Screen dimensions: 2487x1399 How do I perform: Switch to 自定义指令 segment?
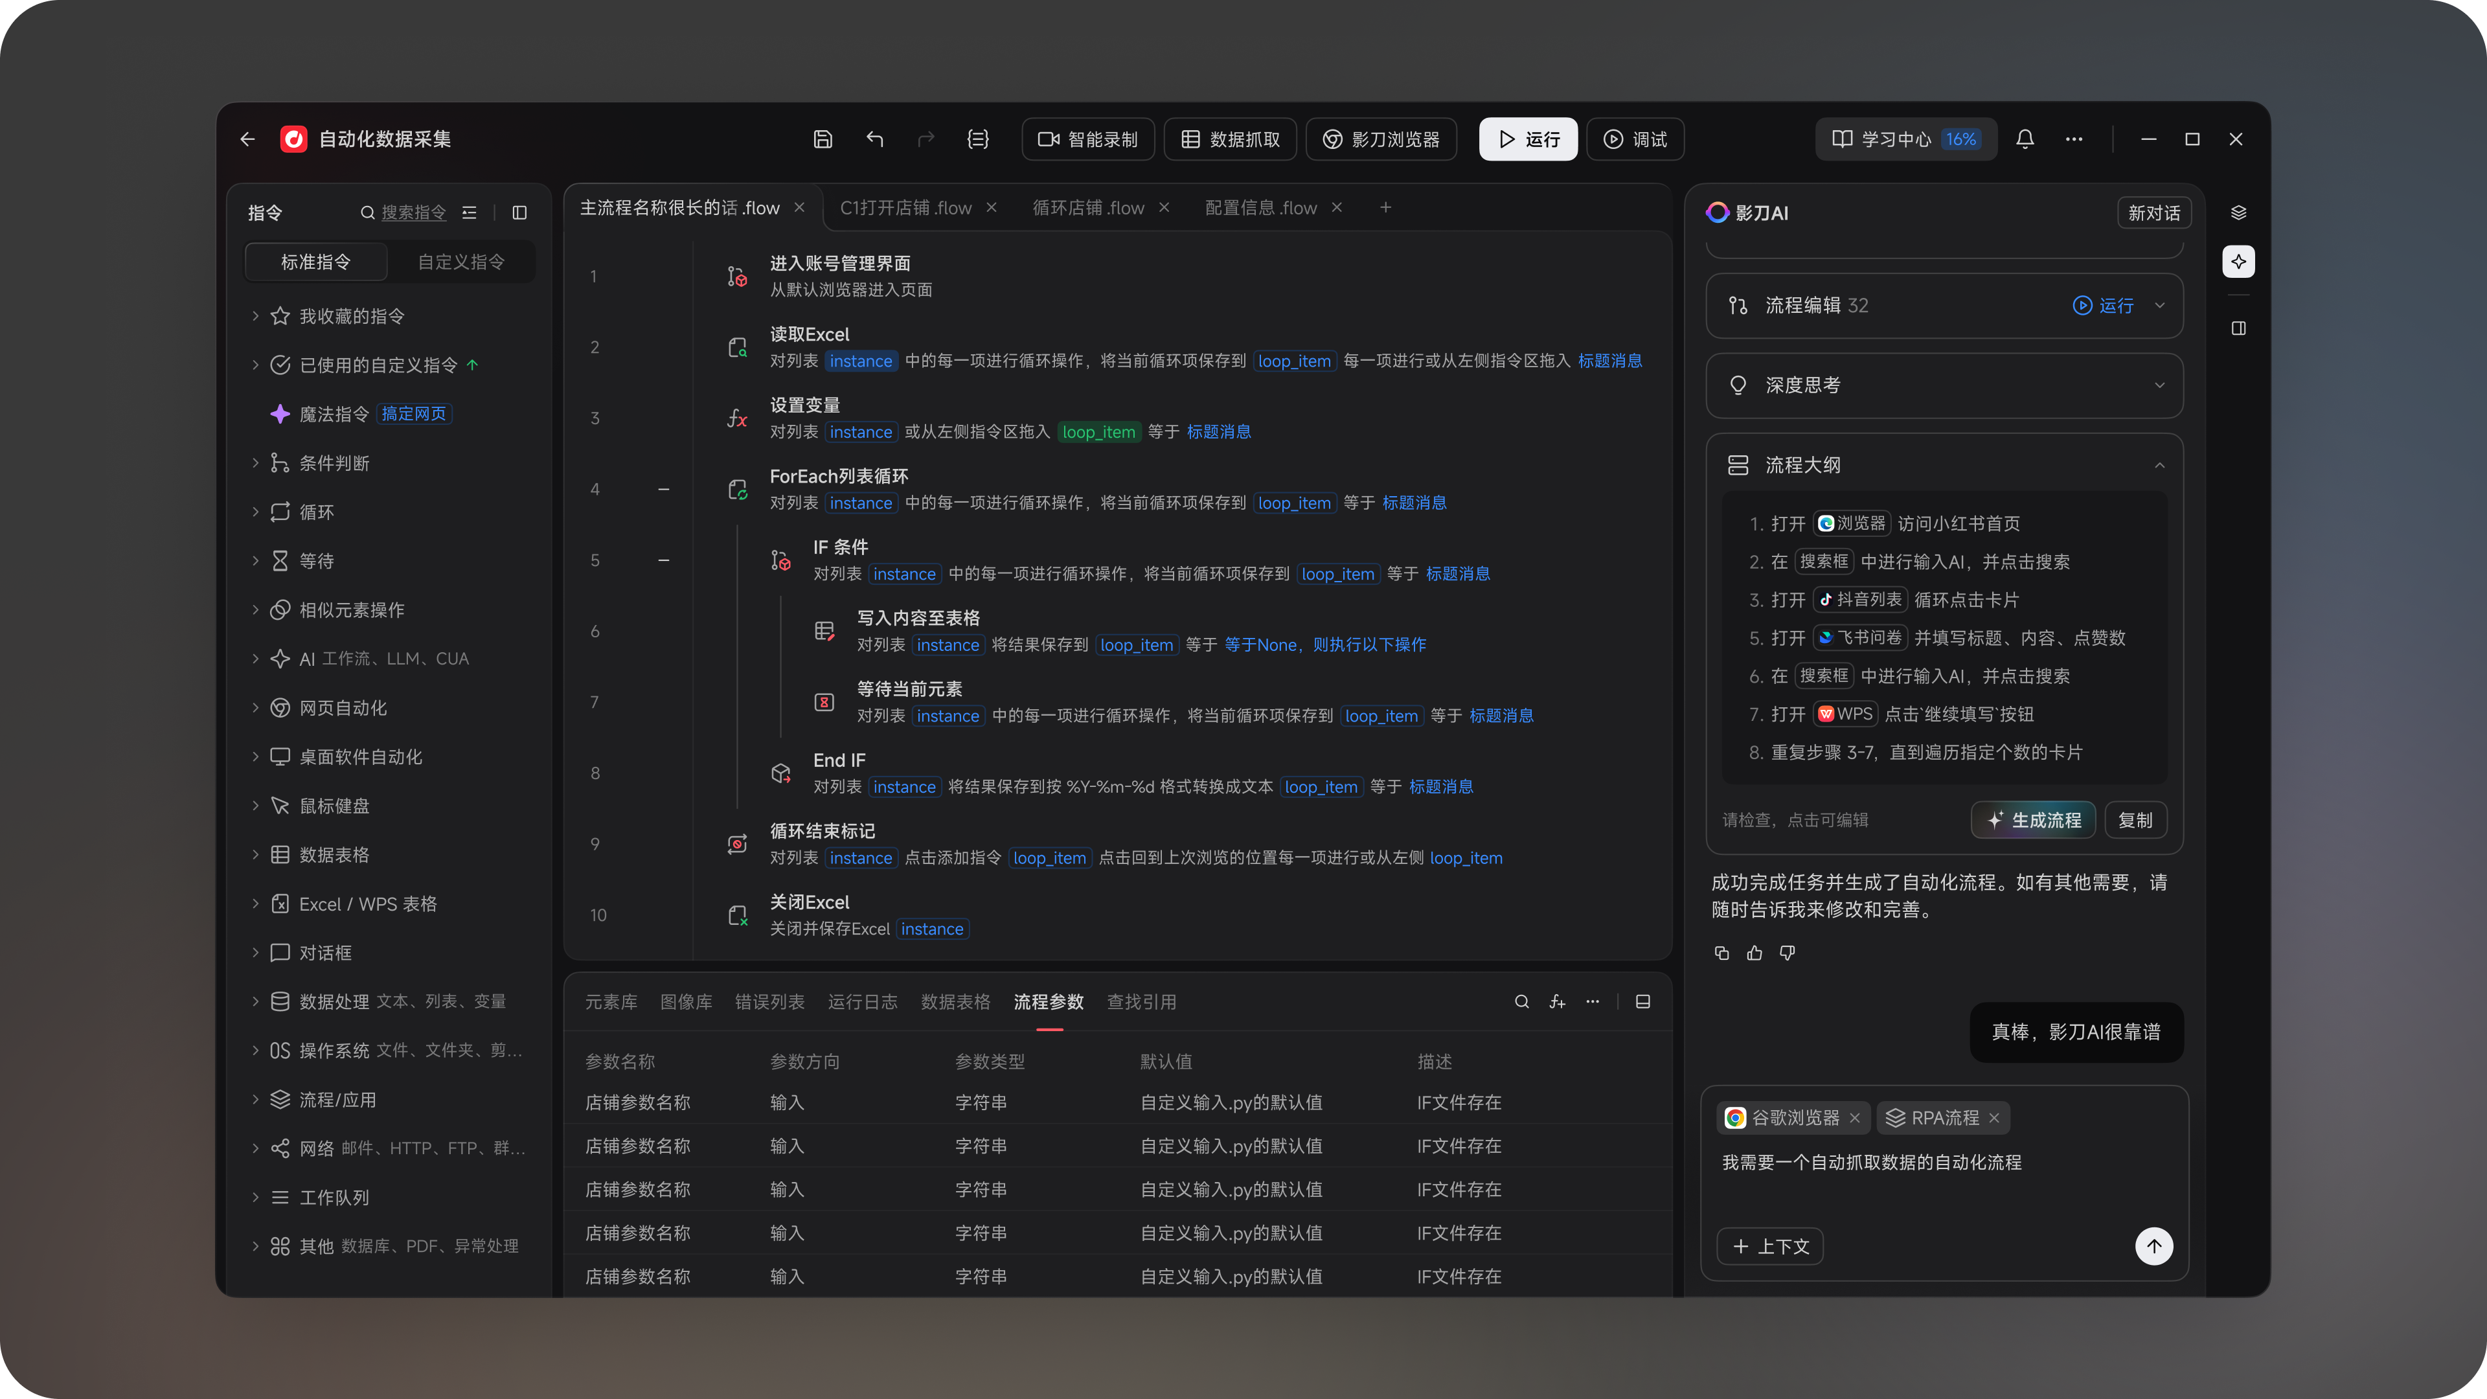point(460,262)
